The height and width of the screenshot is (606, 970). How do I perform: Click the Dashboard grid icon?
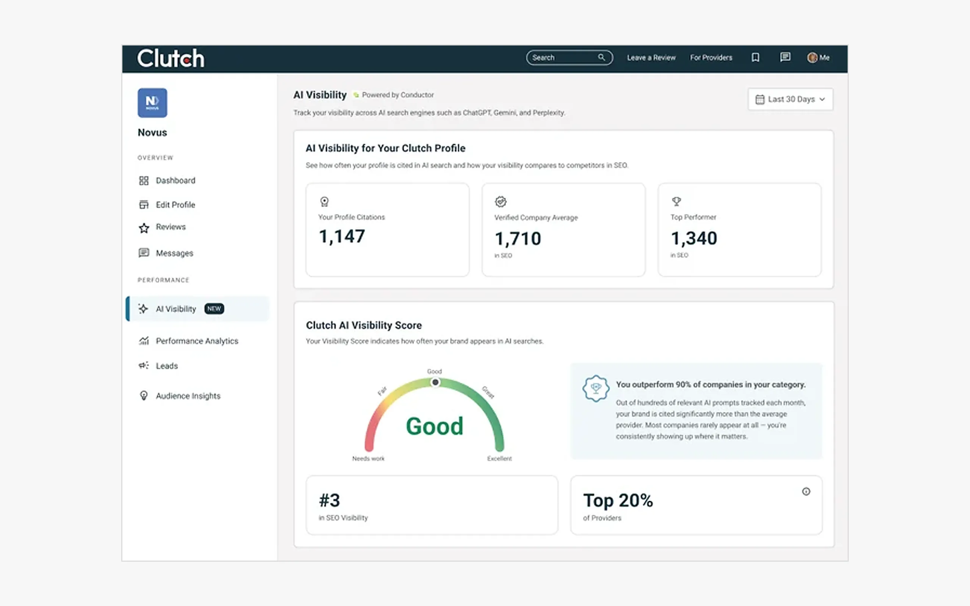point(144,181)
